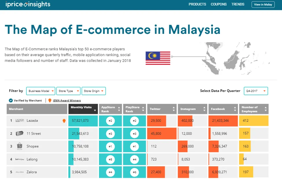This screenshot has height=179, width=282.
Task: Sort by Twitter followers column
Action: (162, 109)
